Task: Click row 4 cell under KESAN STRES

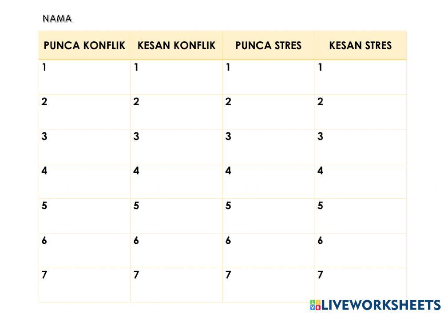Action: (x=360, y=181)
